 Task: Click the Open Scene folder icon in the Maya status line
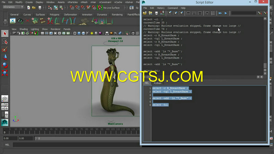[x=34, y=8]
